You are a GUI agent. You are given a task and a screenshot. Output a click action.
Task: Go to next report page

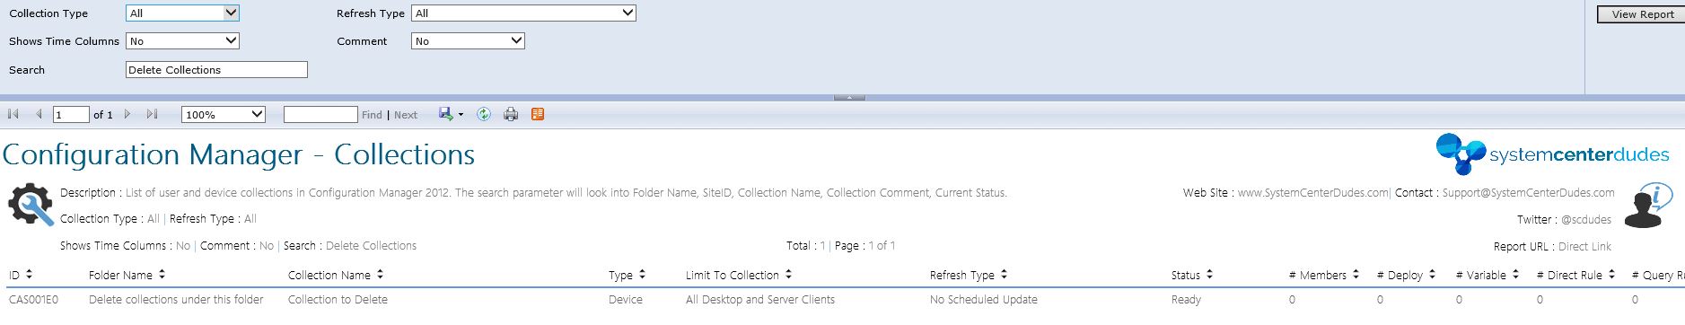(x=127, y=115)
